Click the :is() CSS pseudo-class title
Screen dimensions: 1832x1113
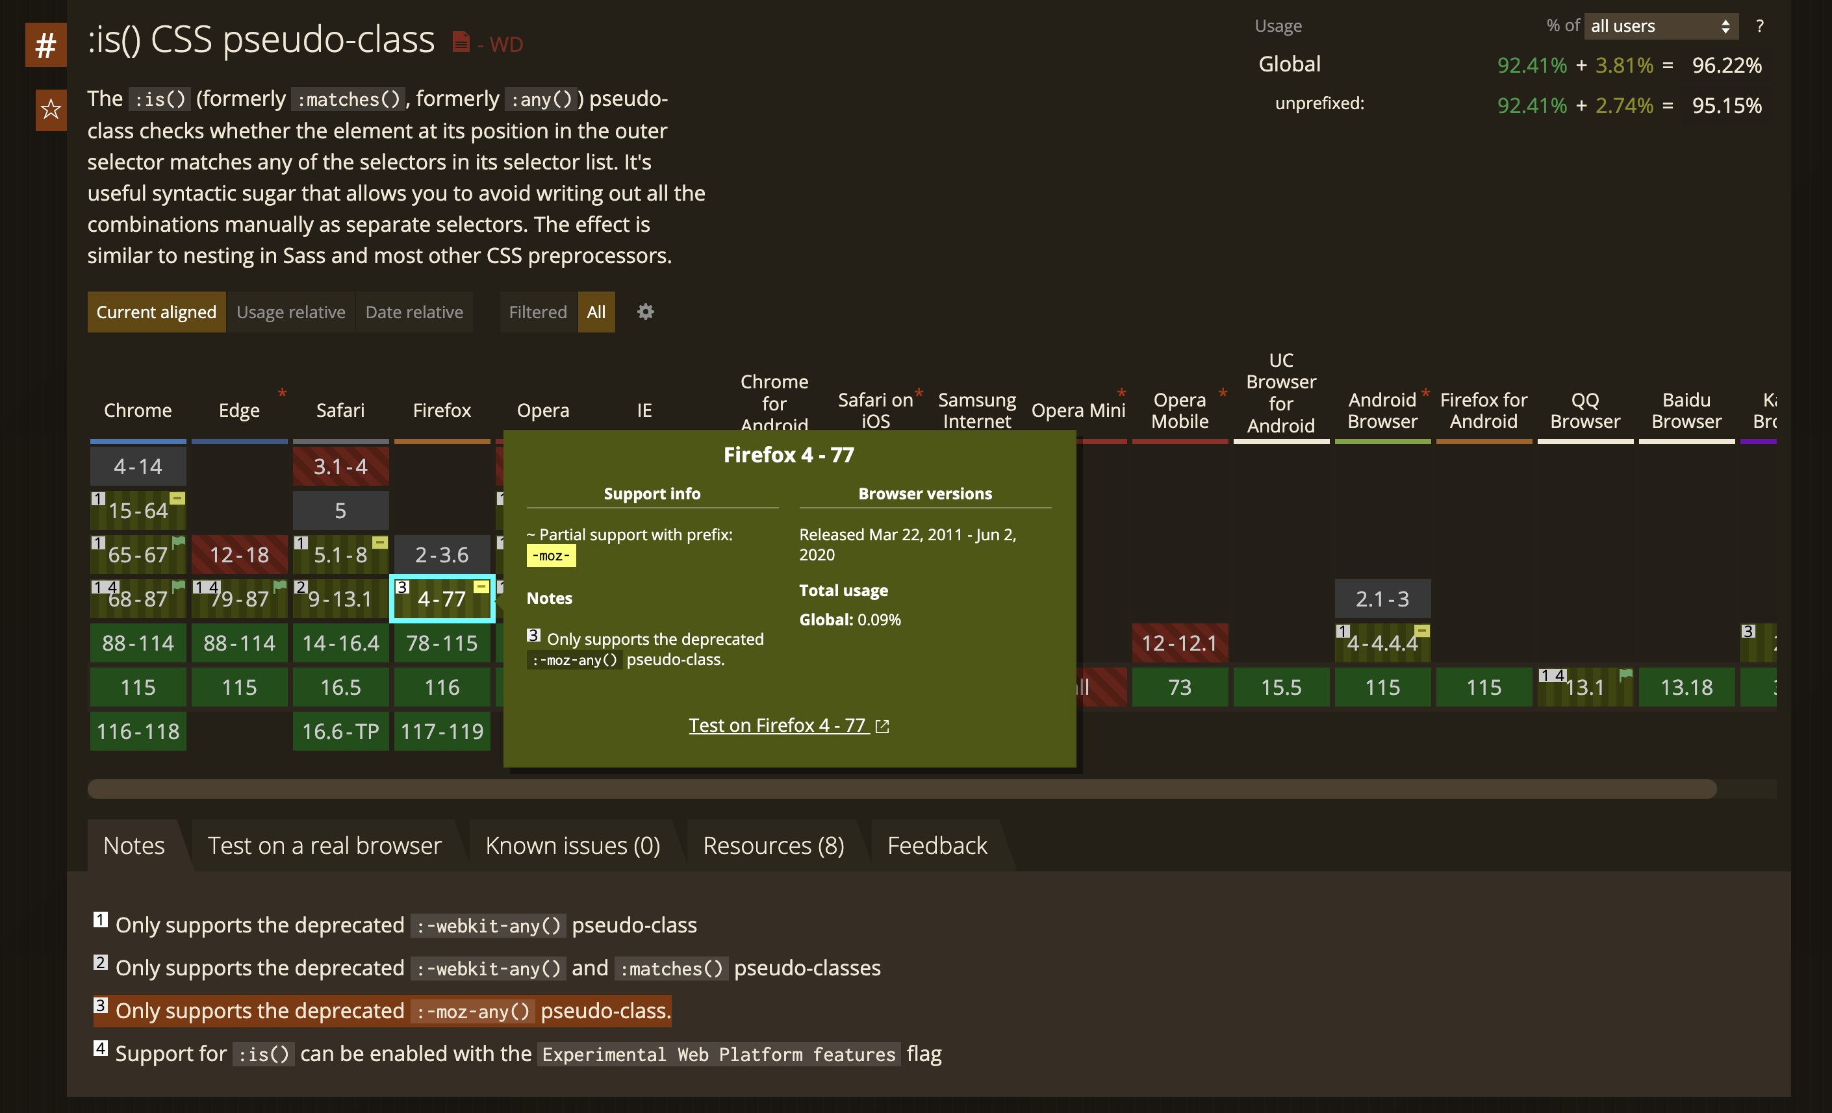click(261, 38)
